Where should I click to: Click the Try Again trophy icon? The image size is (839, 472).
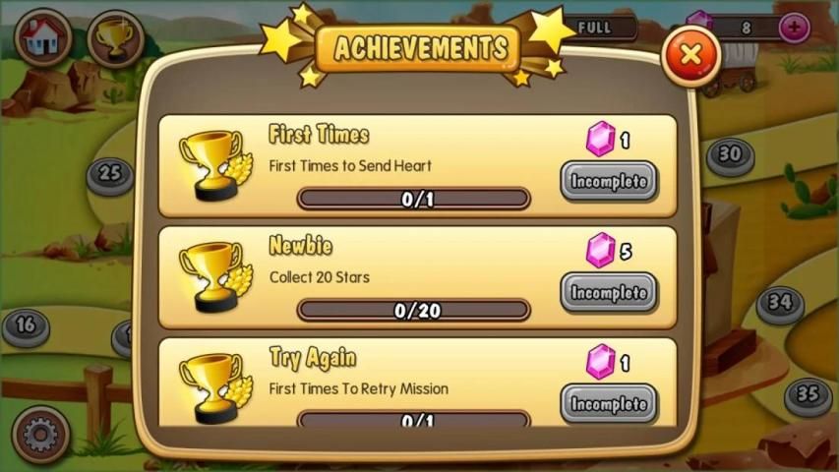[215, 388]
